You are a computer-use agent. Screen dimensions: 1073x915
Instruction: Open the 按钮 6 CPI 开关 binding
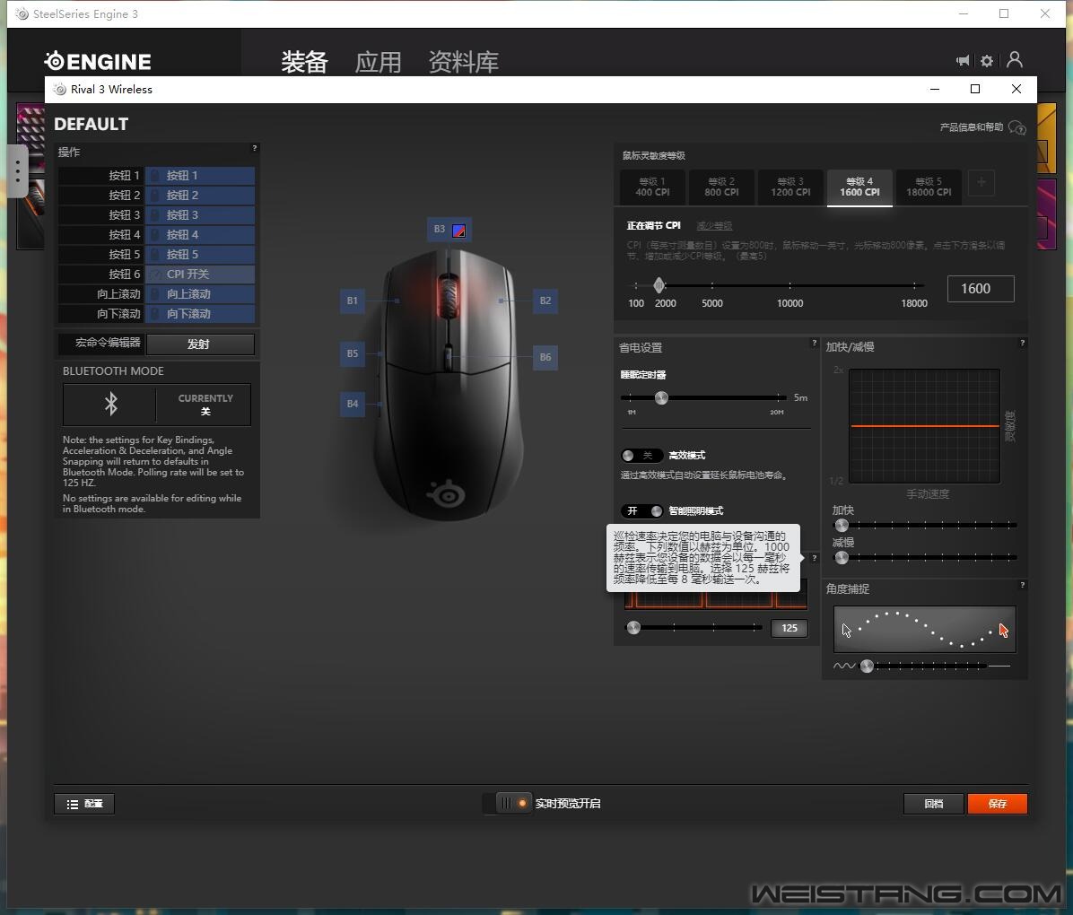(x=200, y=274)
